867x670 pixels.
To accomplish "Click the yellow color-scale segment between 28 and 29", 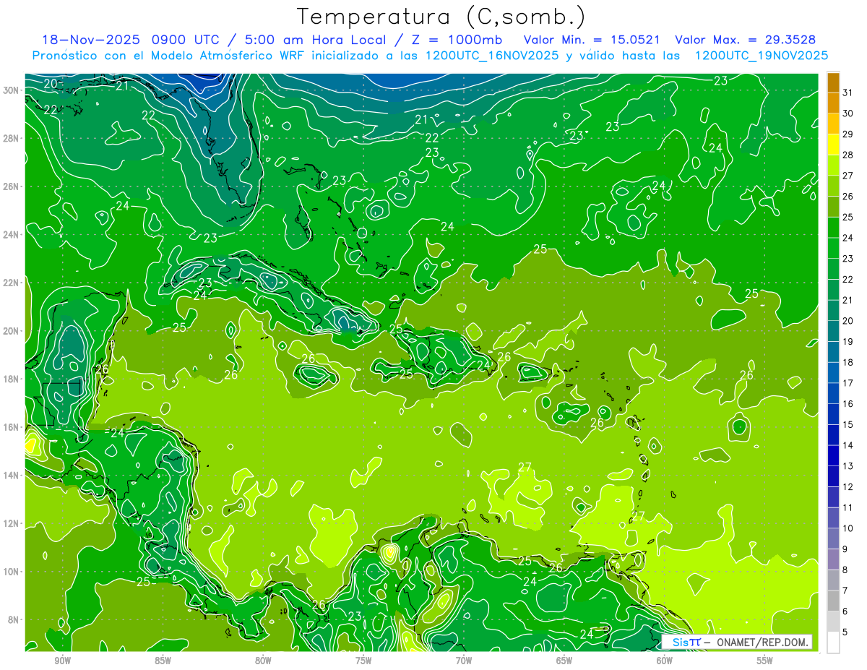I will tap(834, 145).
